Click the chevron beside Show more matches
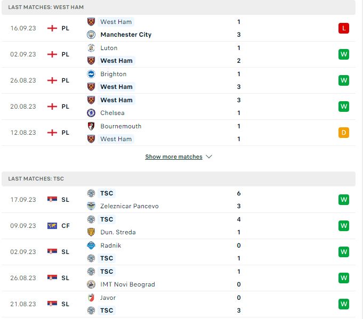The image size is (363, 319). tap(209, 157)
